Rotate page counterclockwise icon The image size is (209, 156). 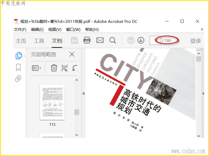[75, 68]
